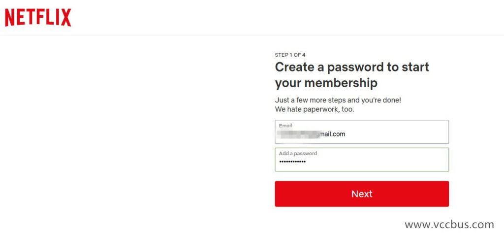Click the letter X in the Netflix logo
This screenshot has height=238, width=504.
[66, 18]
